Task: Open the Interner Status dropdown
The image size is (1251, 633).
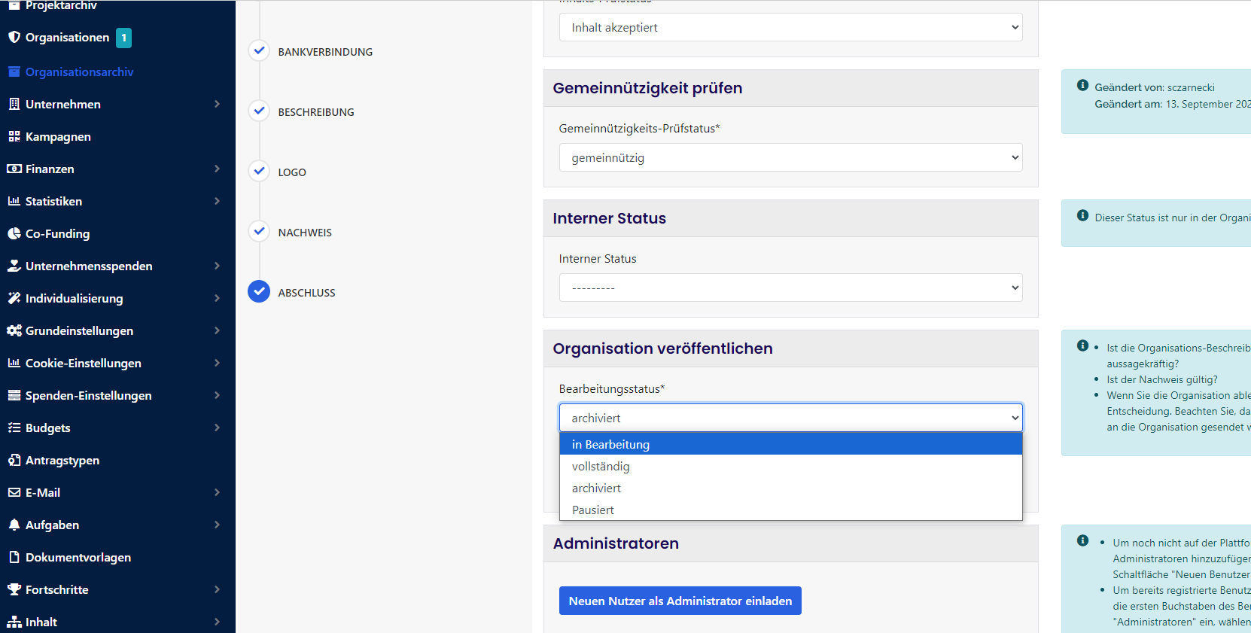Action: point(790,288)
